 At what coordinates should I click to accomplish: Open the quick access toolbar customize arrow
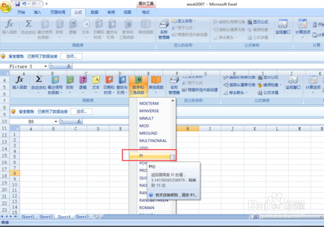point(46,4)
